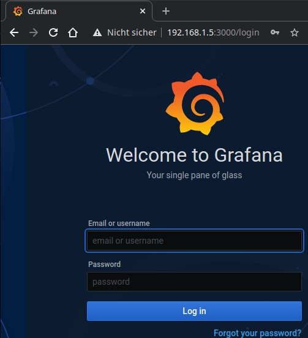This screenshot has height=338, width=308.
Task: Click the address bar URL 192.168.1.5:3000/login
Action: (x=213, y=33)
